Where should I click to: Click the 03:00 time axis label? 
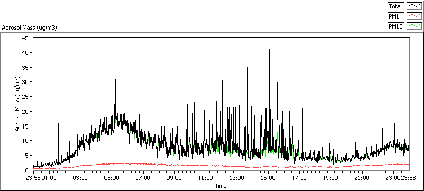(81, 178)
